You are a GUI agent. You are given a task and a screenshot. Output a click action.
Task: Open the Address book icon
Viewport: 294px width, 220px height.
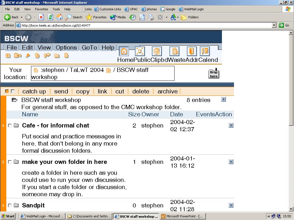tap(192, 51)
